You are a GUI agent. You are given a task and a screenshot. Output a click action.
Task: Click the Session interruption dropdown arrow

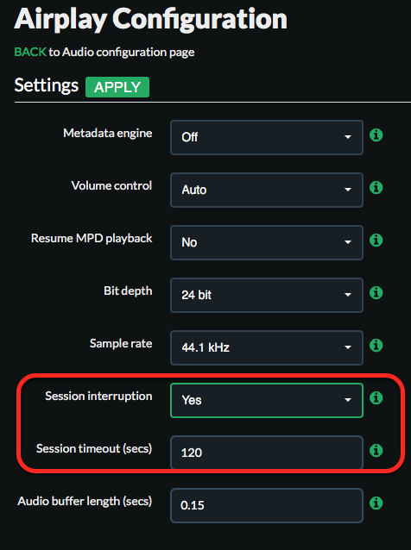click(348, 400)
